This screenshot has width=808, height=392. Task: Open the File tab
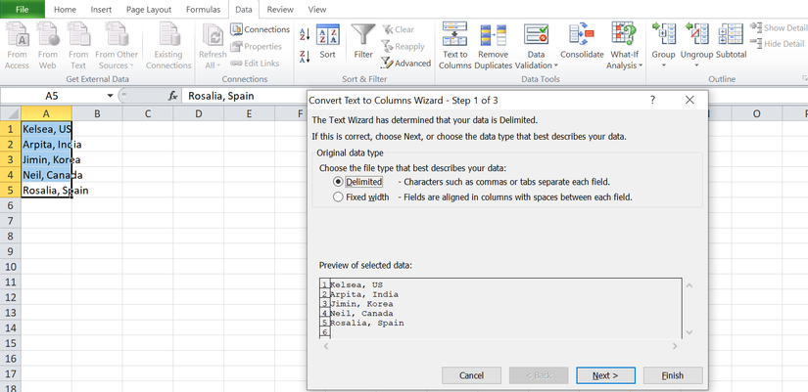[22, 9]
